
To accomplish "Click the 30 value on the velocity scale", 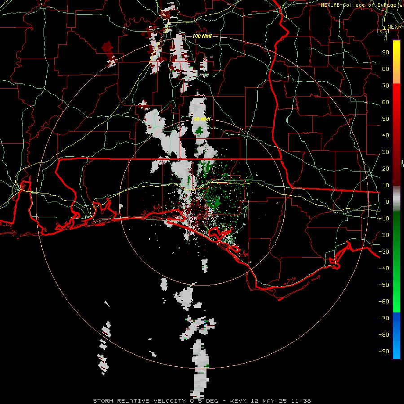I will (386, 152).
